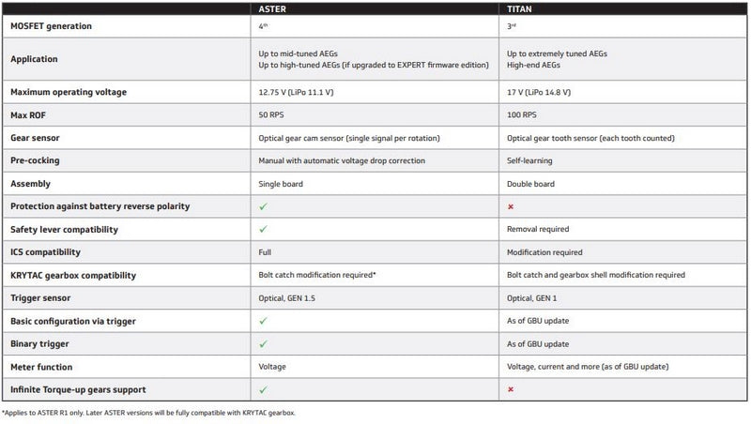This screenshot has width=751, height=424.
Task: Click the TITAN reverse polarity red cross
Action: click(x=511, y=206)
